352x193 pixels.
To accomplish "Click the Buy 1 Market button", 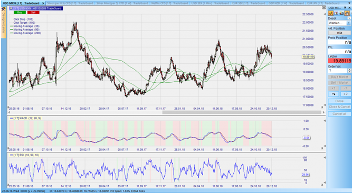I will (339, 77).
